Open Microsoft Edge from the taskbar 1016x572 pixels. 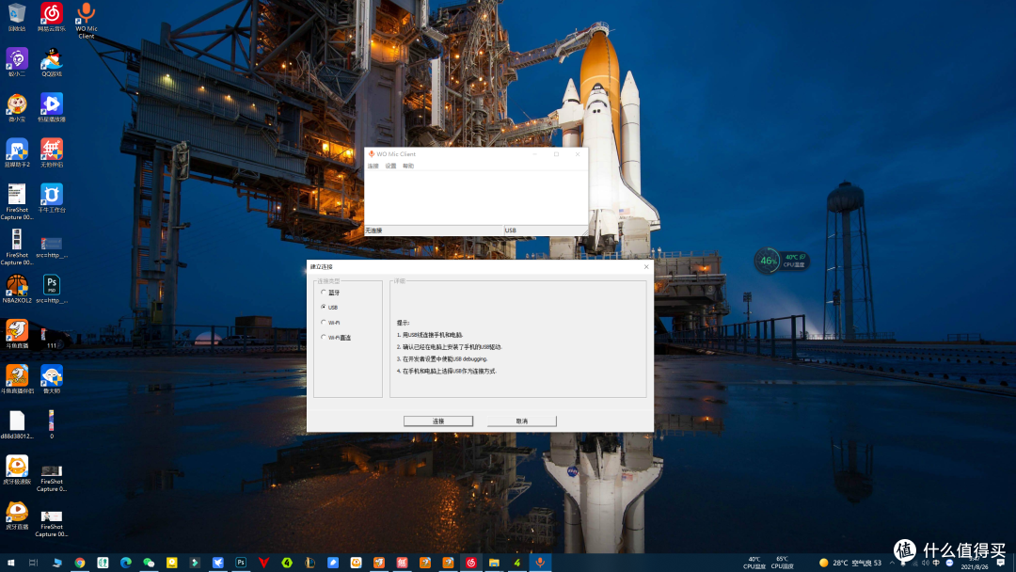tap(126, 563)
